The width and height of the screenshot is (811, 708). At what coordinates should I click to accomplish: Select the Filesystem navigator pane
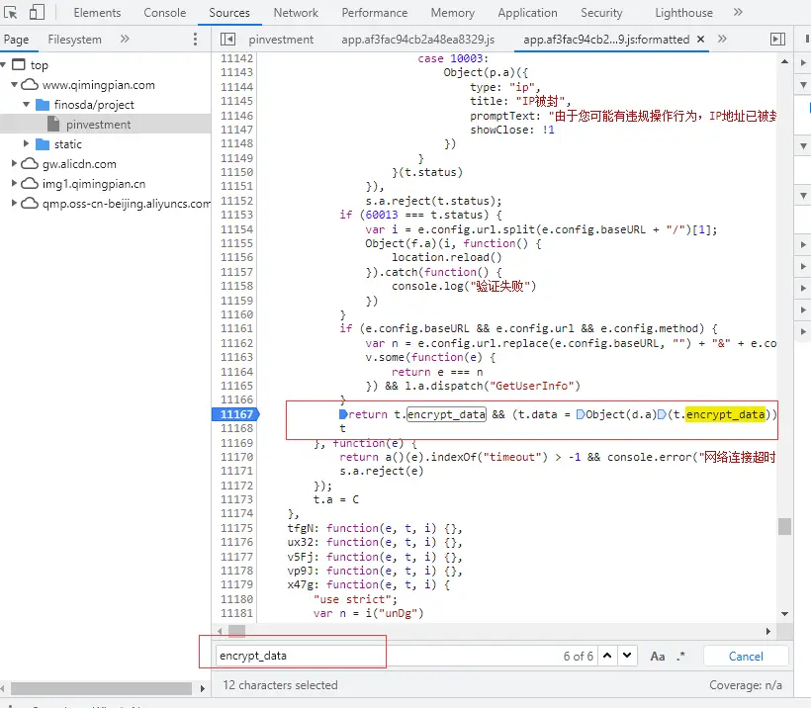click(x=74, y=40)
